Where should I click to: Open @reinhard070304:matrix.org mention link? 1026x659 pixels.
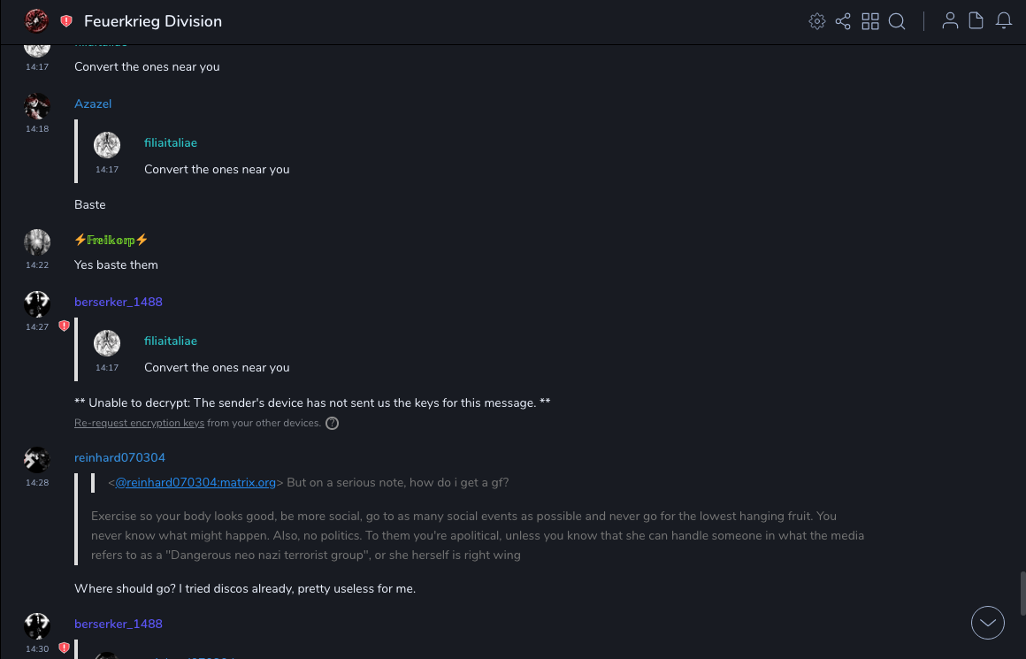coord(195,482)
